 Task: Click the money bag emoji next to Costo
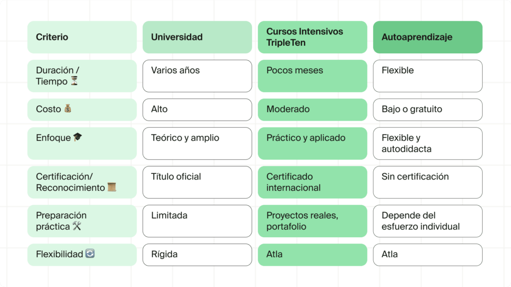coord(68,108)
